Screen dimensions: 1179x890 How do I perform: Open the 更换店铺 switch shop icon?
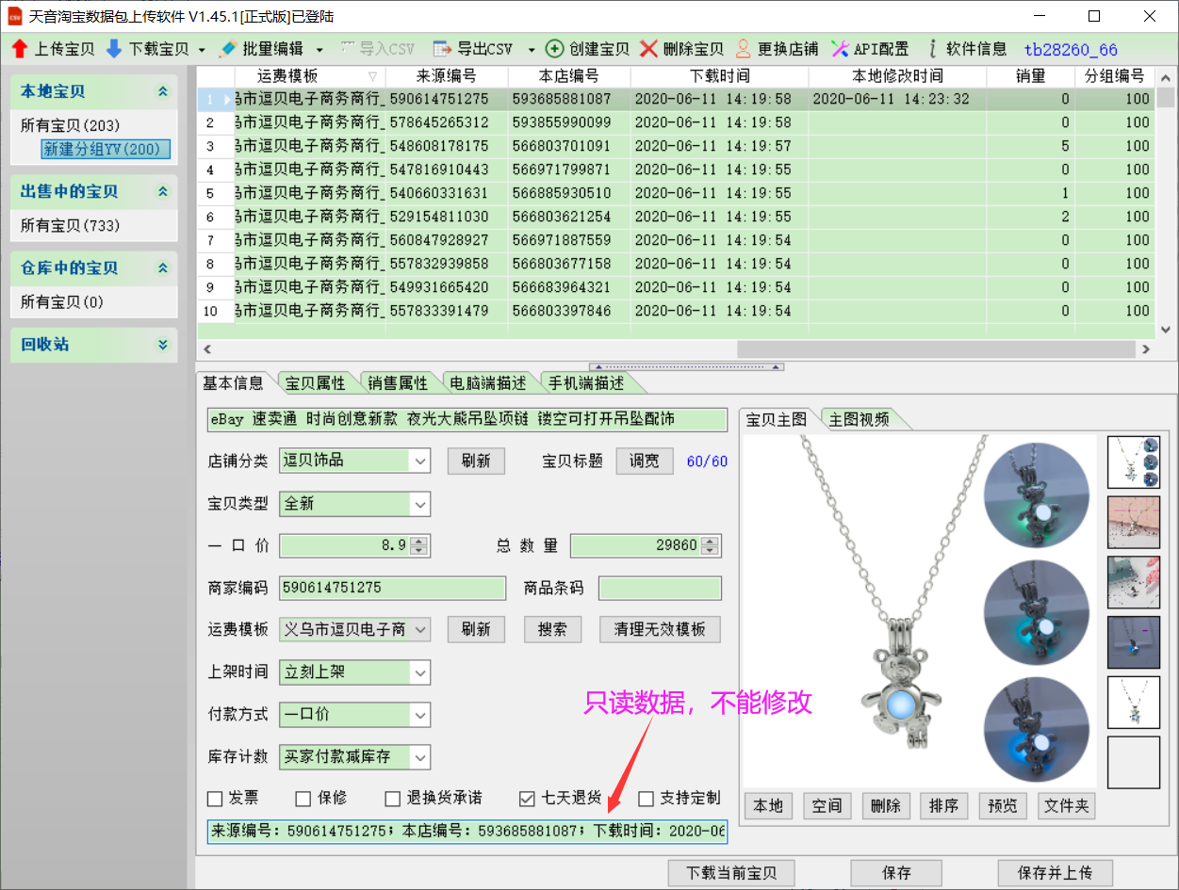click(744, 49)
